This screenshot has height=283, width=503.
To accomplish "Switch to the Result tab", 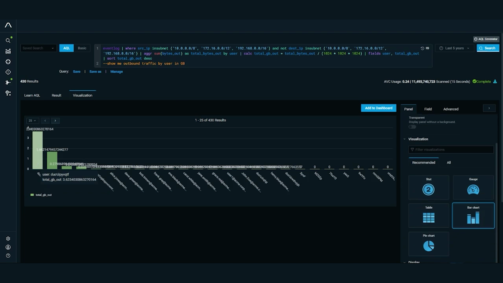I will (x=56, y=95).
